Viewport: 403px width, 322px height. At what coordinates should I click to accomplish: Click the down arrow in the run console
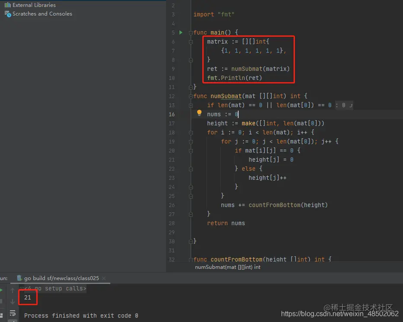point(13,301)
